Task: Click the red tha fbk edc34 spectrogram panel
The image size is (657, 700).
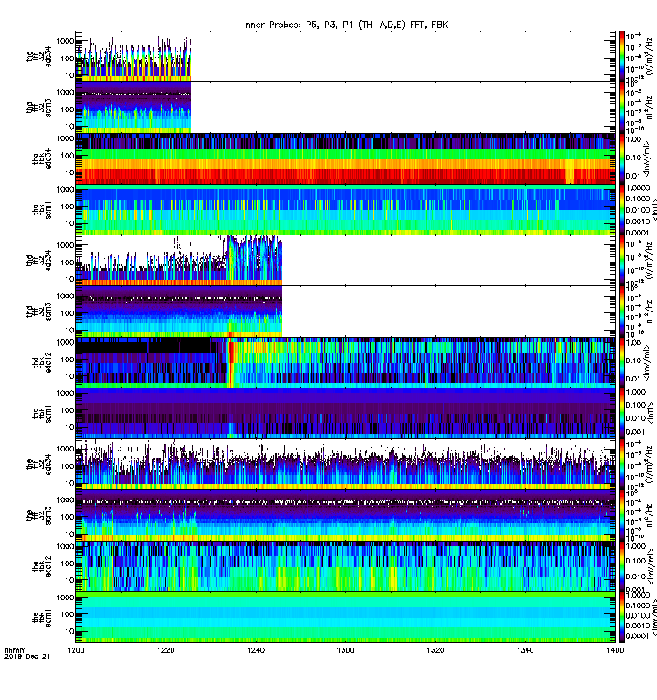Action: (345, 158)
